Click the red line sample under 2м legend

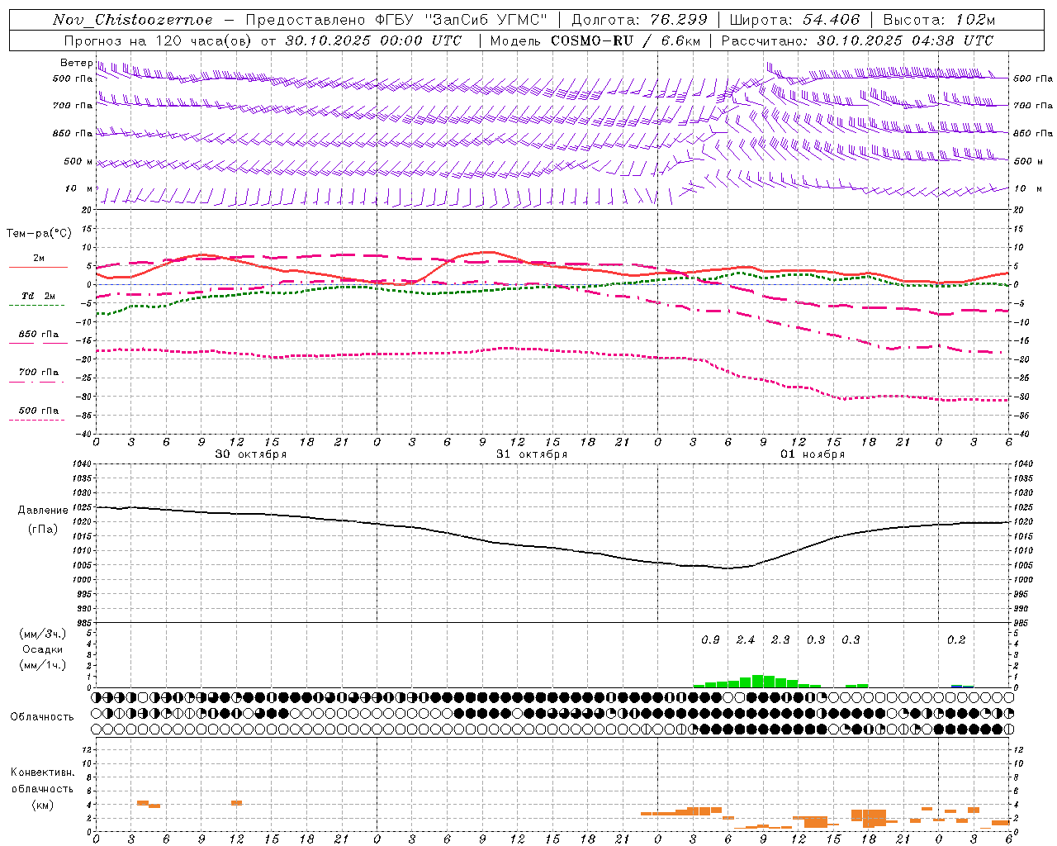pos(38,268)
